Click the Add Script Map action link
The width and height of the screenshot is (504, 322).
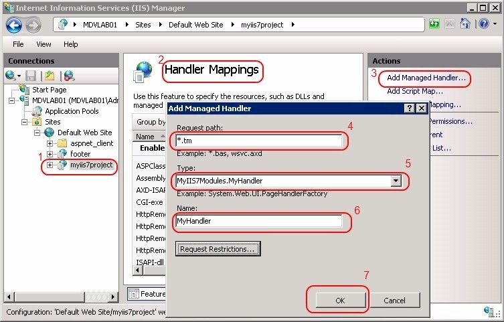coord(415,91)
